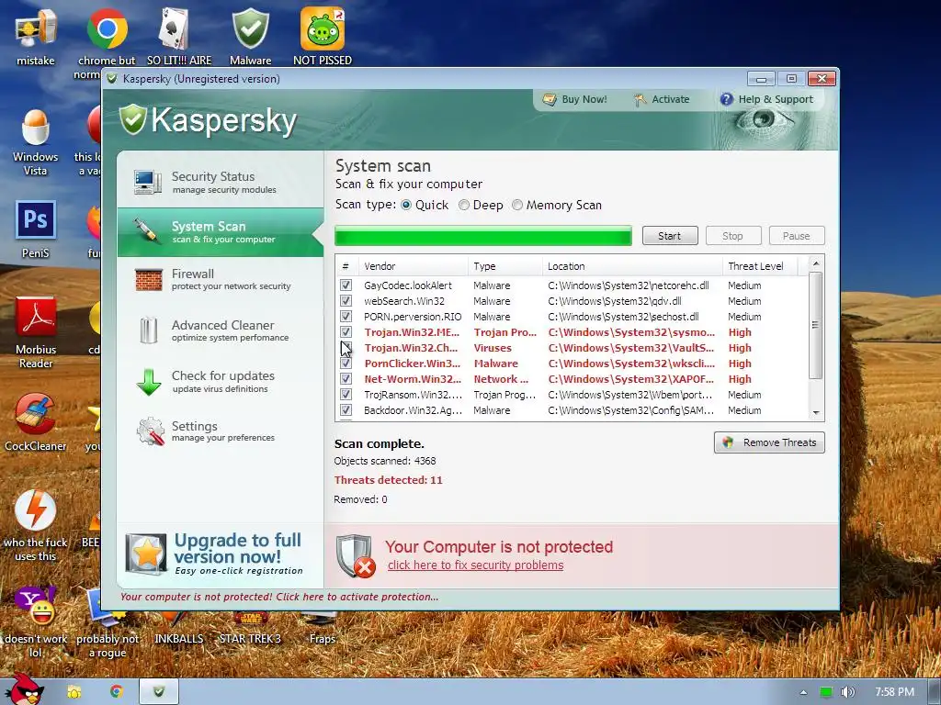Select the 'INKBALLS' desktop icon

pyautogui.click(x=179, y=630)
